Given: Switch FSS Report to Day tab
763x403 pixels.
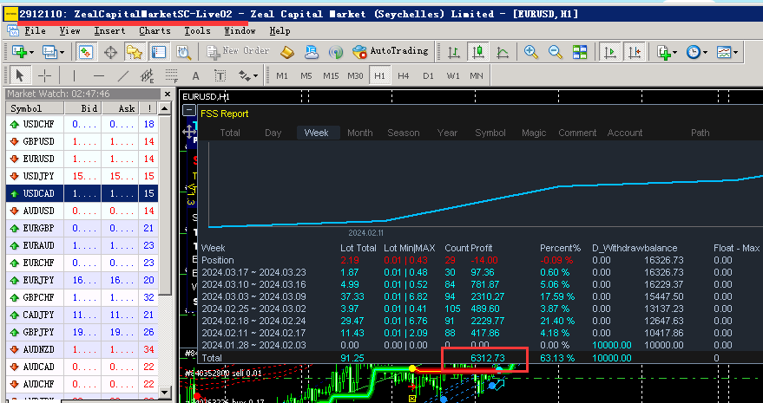Looking at the screenshot, I should pyautogui.click(x=273, y=133).
